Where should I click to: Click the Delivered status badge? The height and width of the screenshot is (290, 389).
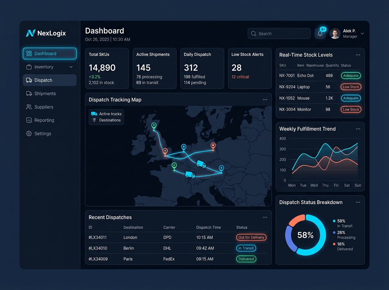[x=246, y=259]
